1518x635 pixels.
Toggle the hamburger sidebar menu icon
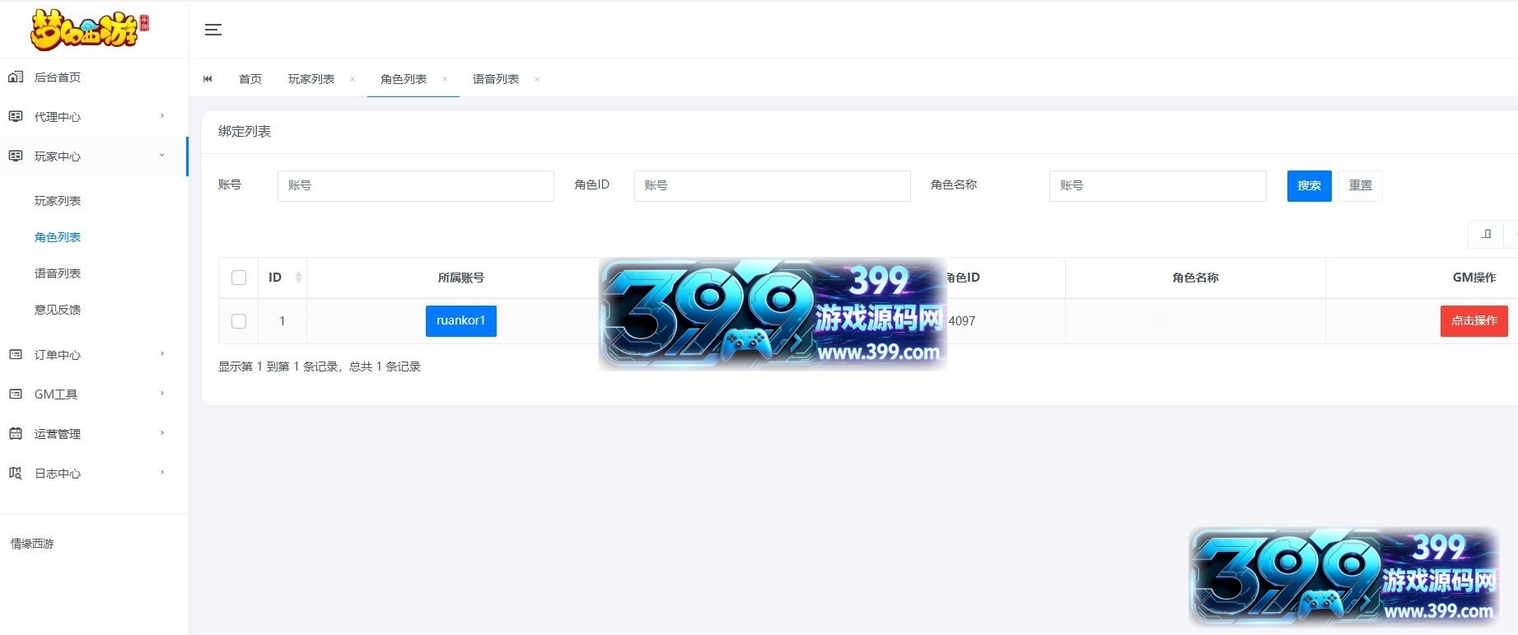coord(213,30)
